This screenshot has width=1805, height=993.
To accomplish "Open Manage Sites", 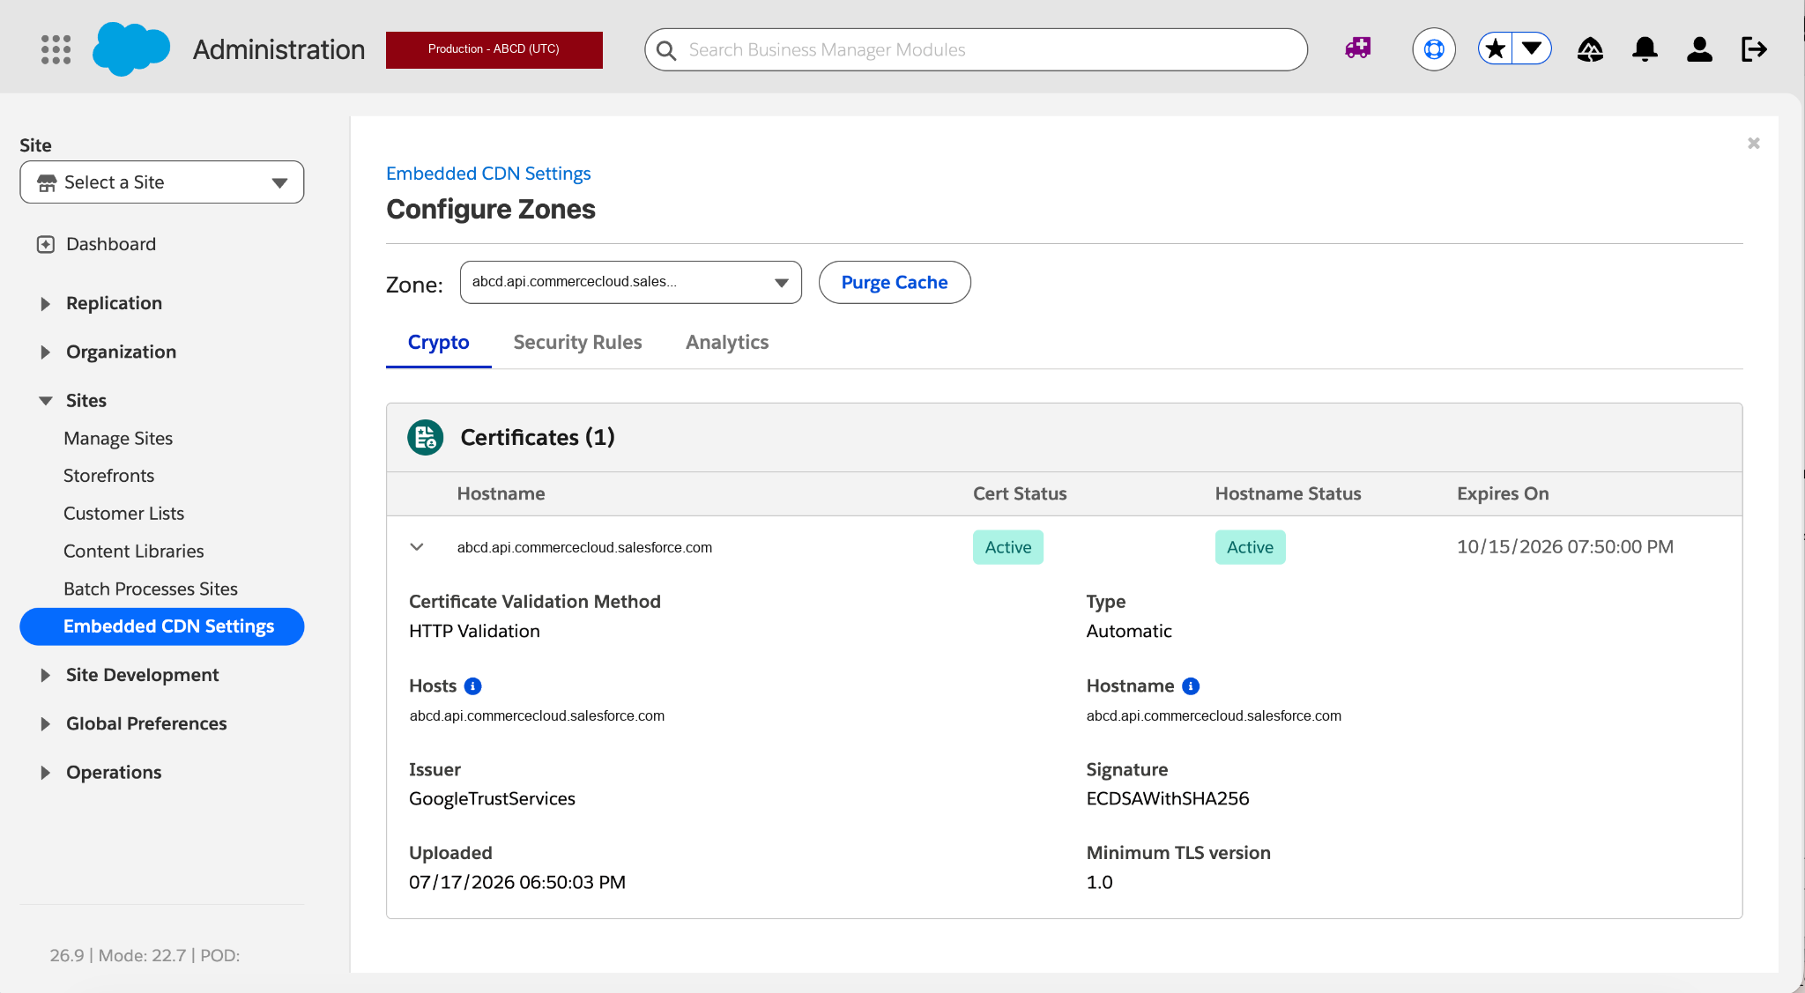I will point(118,438).
